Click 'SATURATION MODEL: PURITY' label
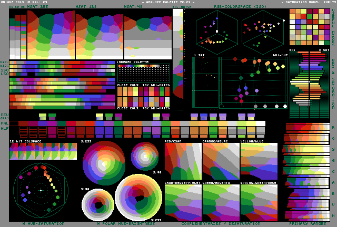 (x=309, y=2)
